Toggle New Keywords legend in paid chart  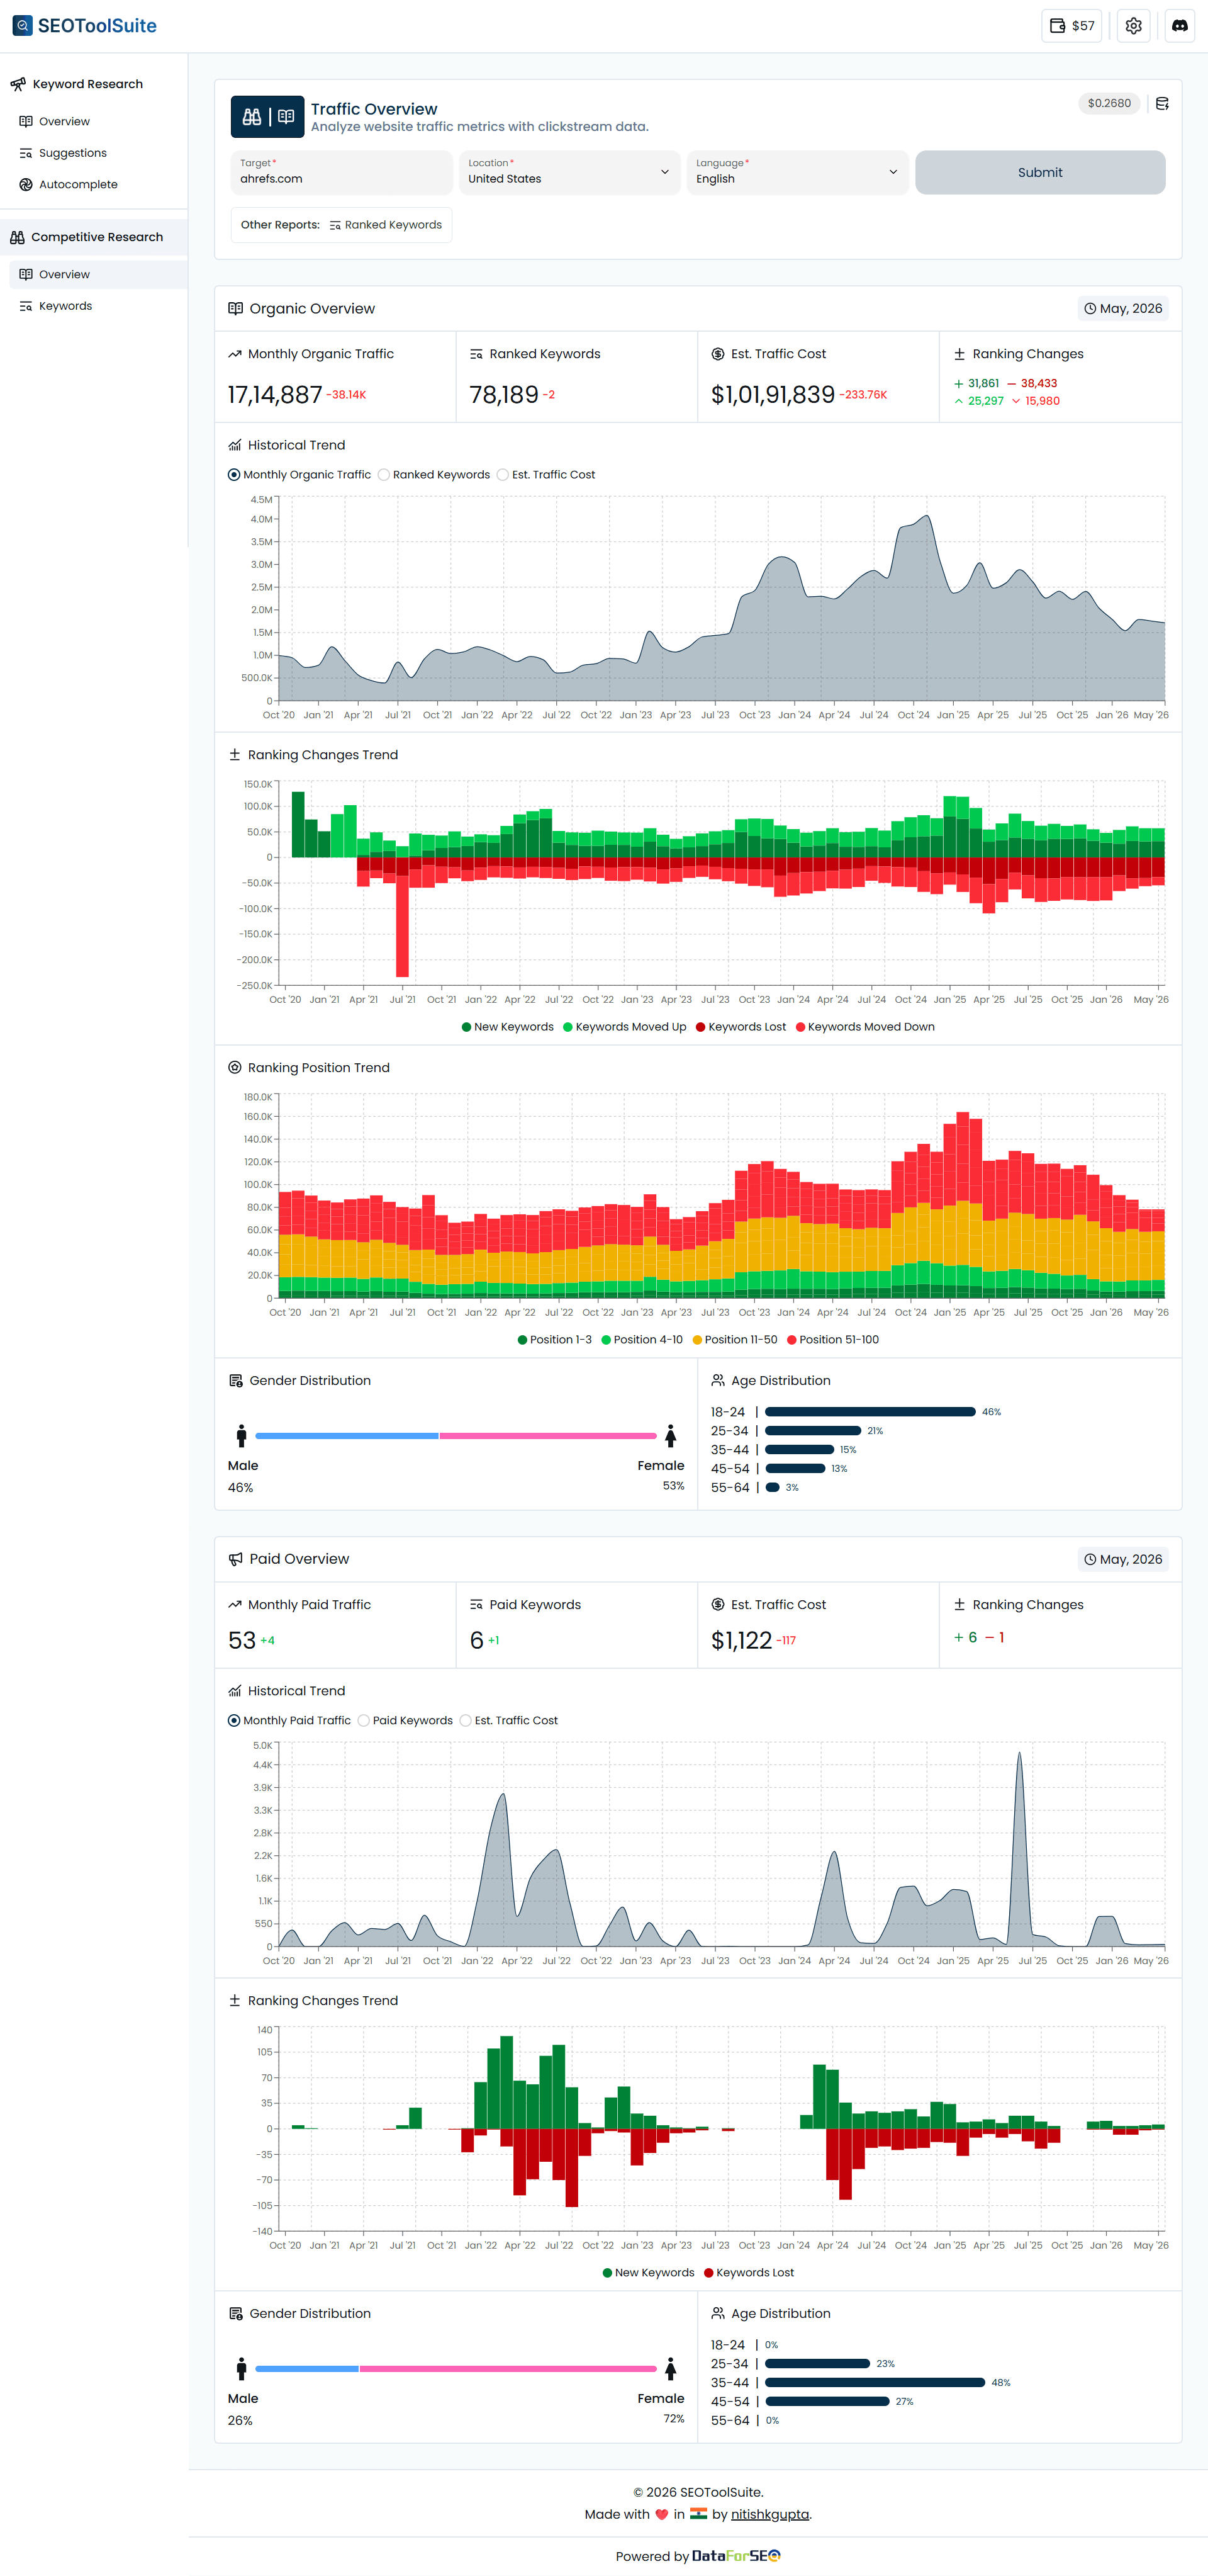coord(647,2273)
